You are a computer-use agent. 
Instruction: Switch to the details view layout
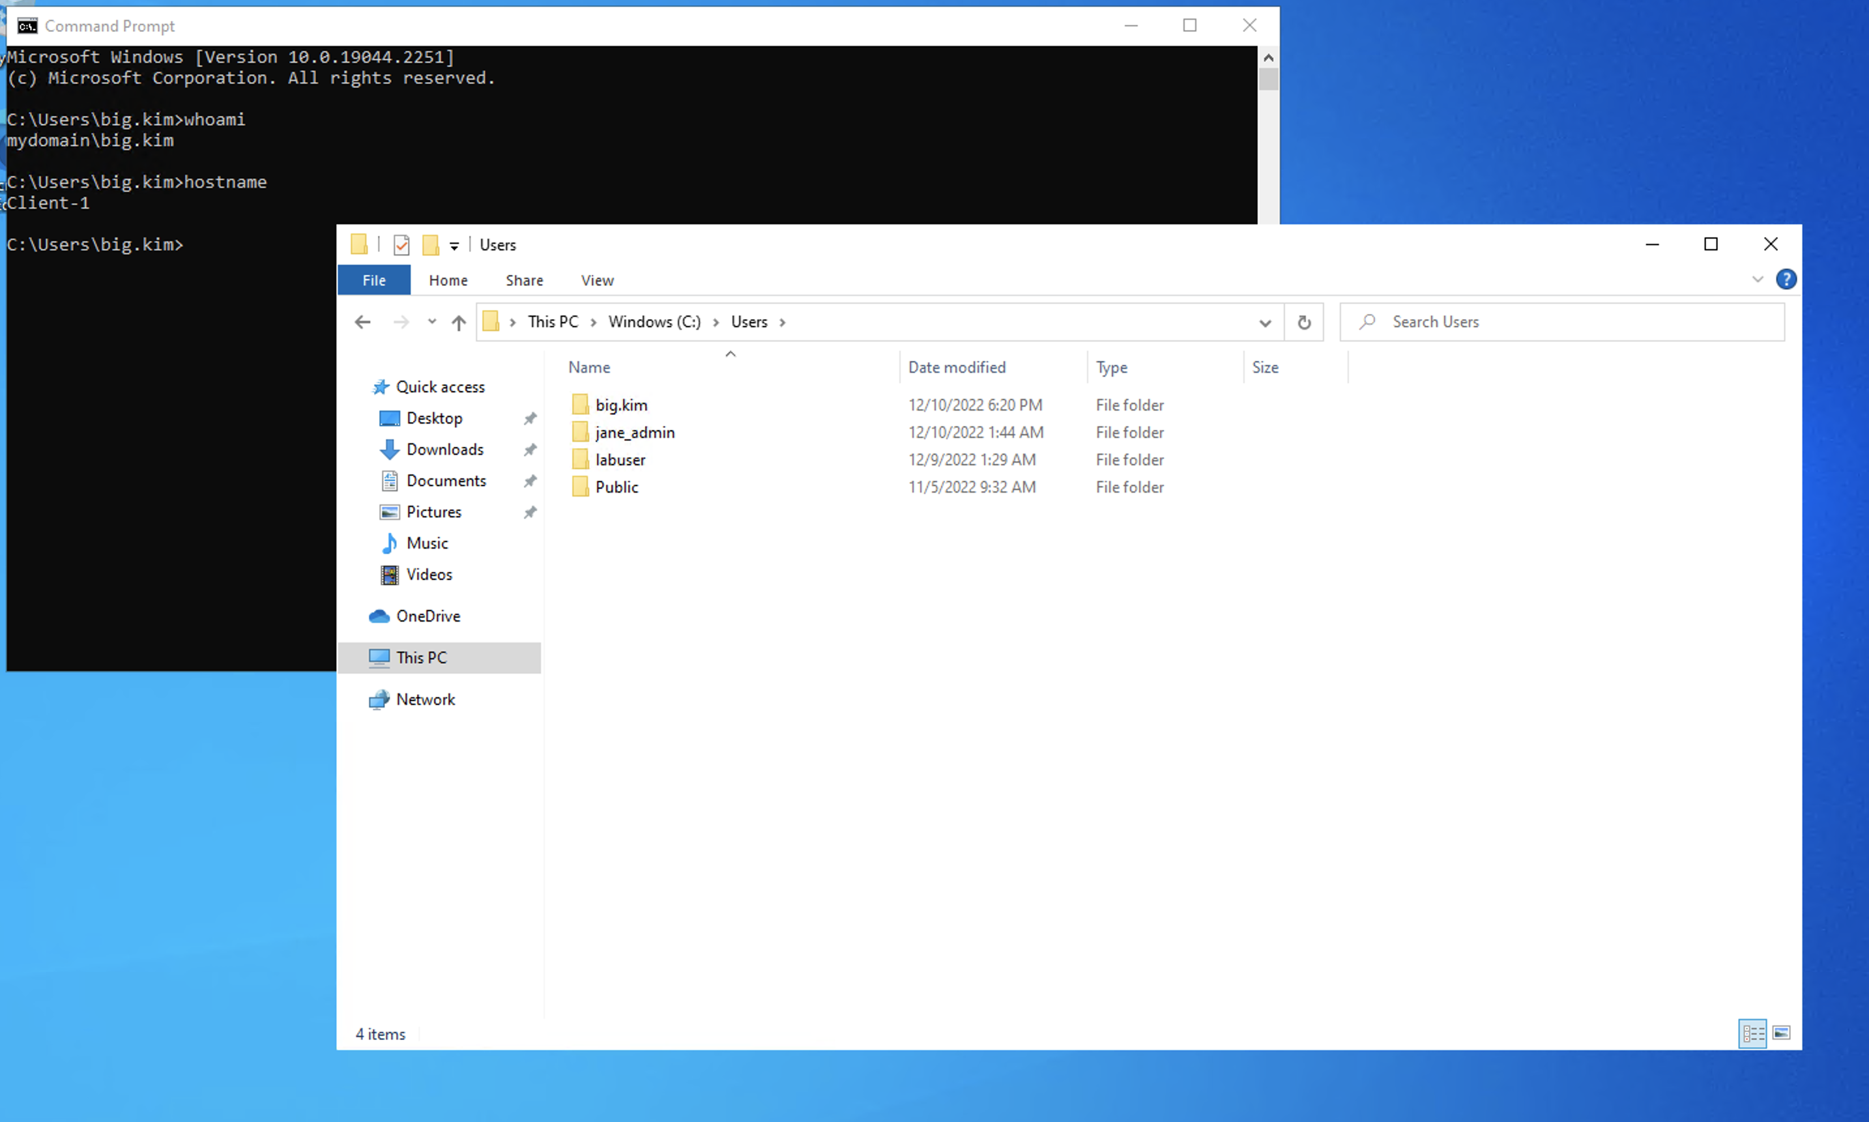tap(1752, 1033)
